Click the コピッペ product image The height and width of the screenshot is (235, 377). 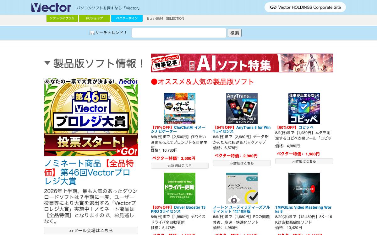tap(304, 108)
